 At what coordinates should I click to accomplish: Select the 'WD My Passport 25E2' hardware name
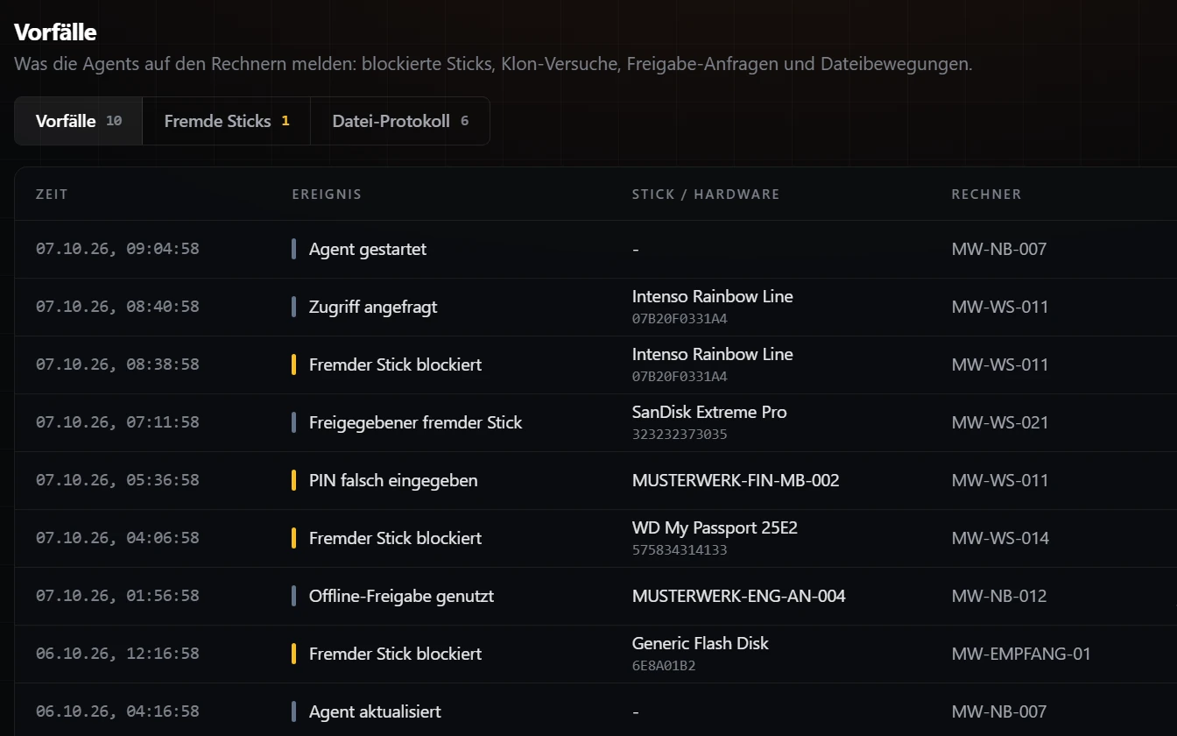tap(715, 527)
